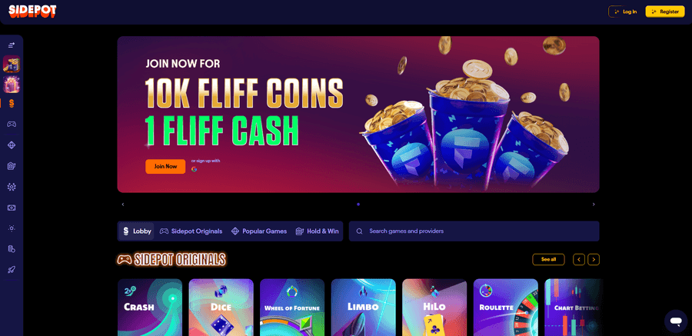Select the Hold & Win tab
Viewport: 692px width, 336px height.
point(318,231)
